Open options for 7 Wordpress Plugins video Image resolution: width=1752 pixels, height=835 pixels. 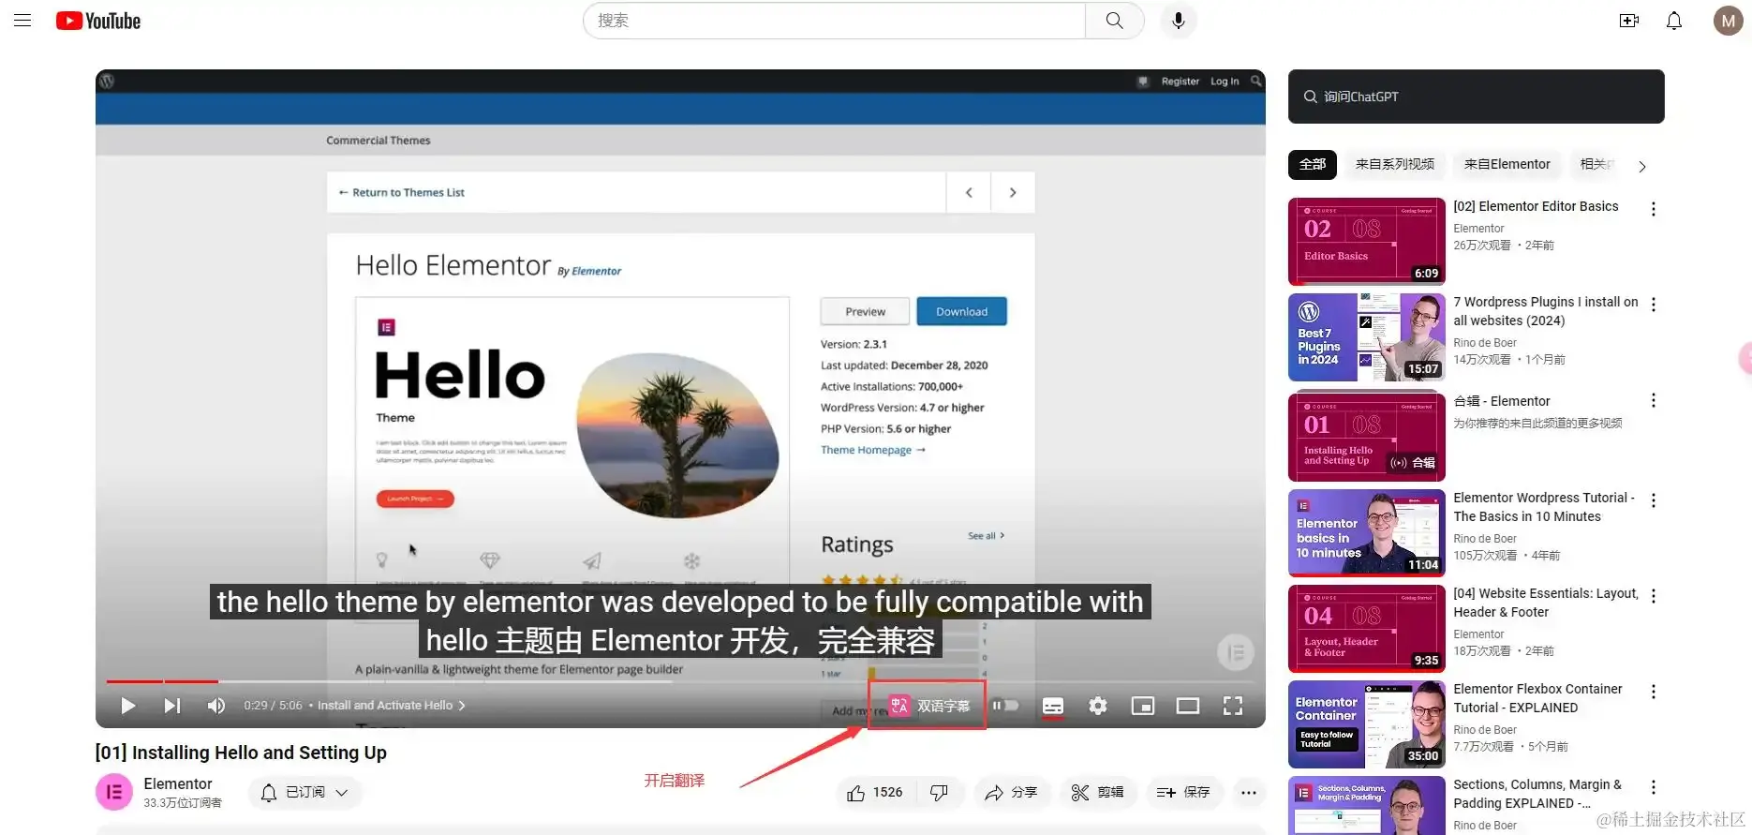[1654, 305]
